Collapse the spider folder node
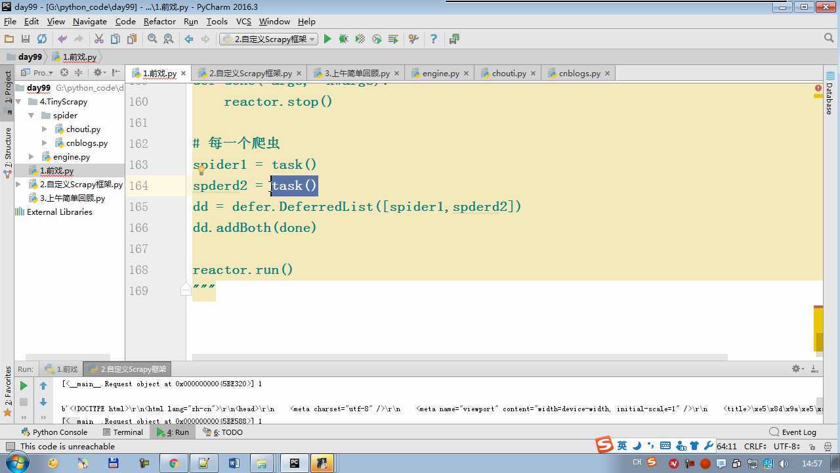 point(31,116)
